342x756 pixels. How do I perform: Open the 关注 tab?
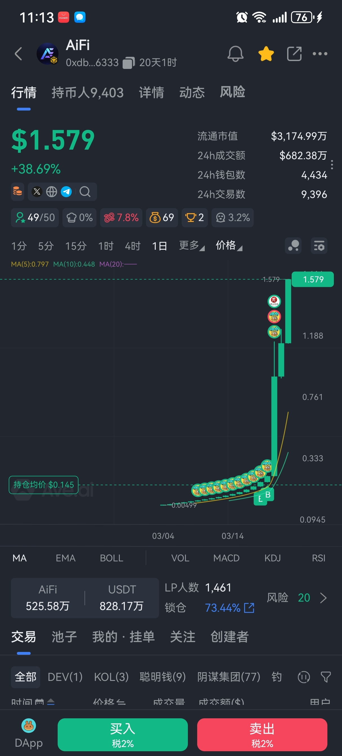[183, 636]
